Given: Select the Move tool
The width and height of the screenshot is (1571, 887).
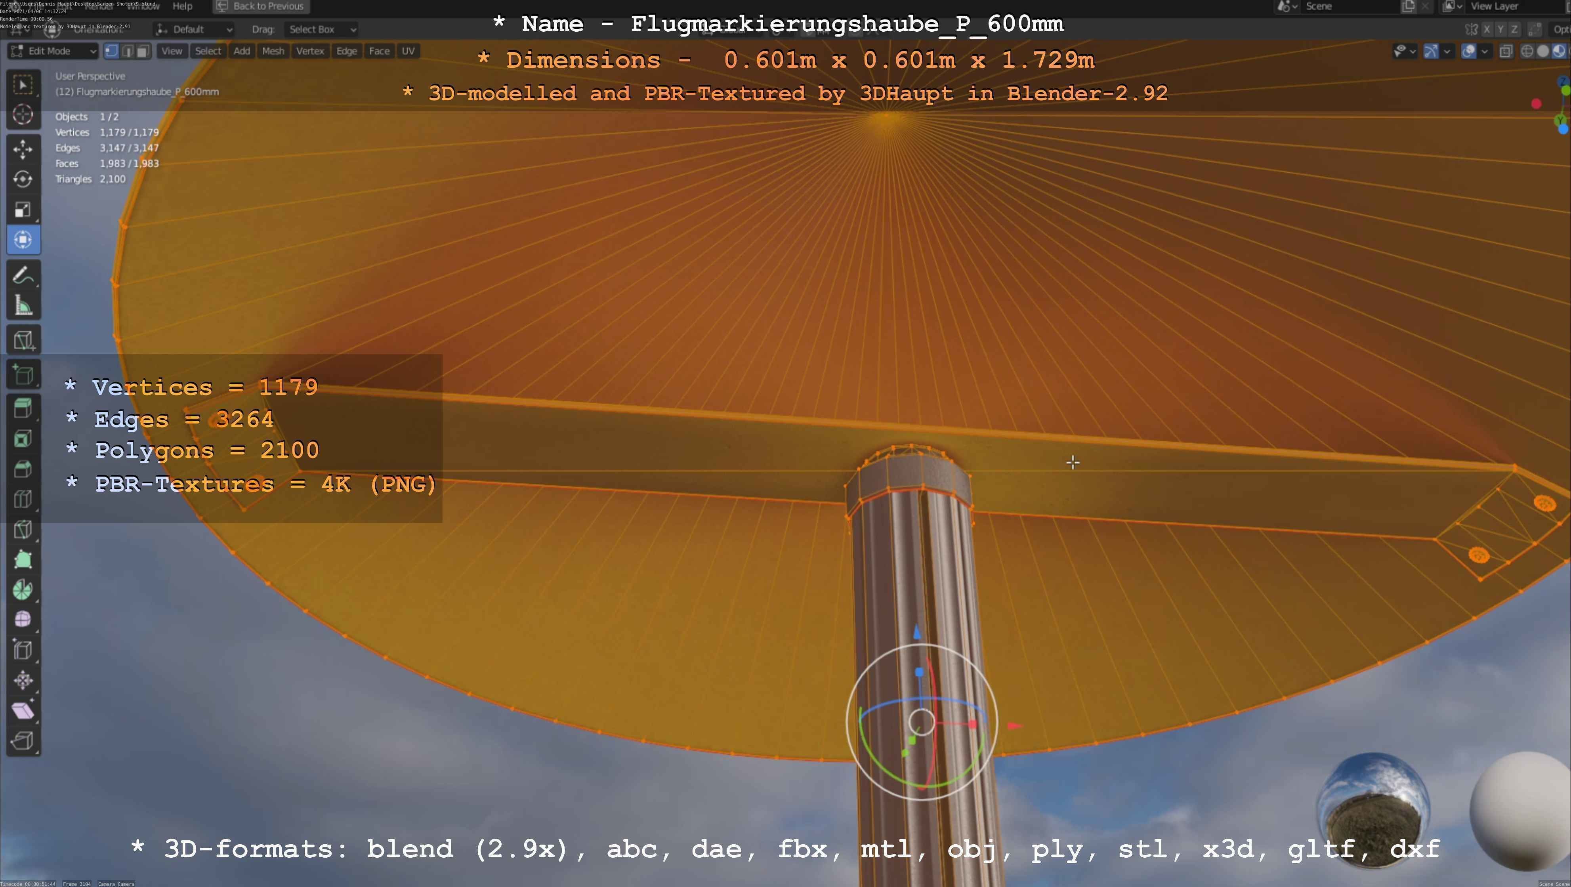Looking at the screenshot, I should pos(23,149).
